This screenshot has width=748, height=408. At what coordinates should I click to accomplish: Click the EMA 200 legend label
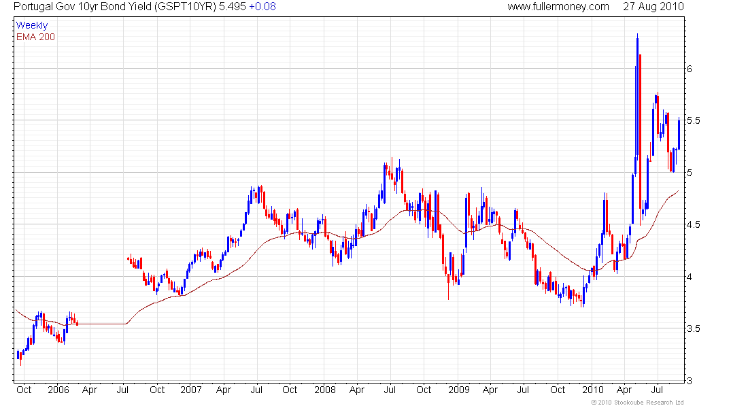35,37
